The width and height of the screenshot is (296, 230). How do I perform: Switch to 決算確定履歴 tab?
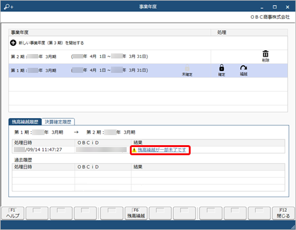[x=58, y=122]
